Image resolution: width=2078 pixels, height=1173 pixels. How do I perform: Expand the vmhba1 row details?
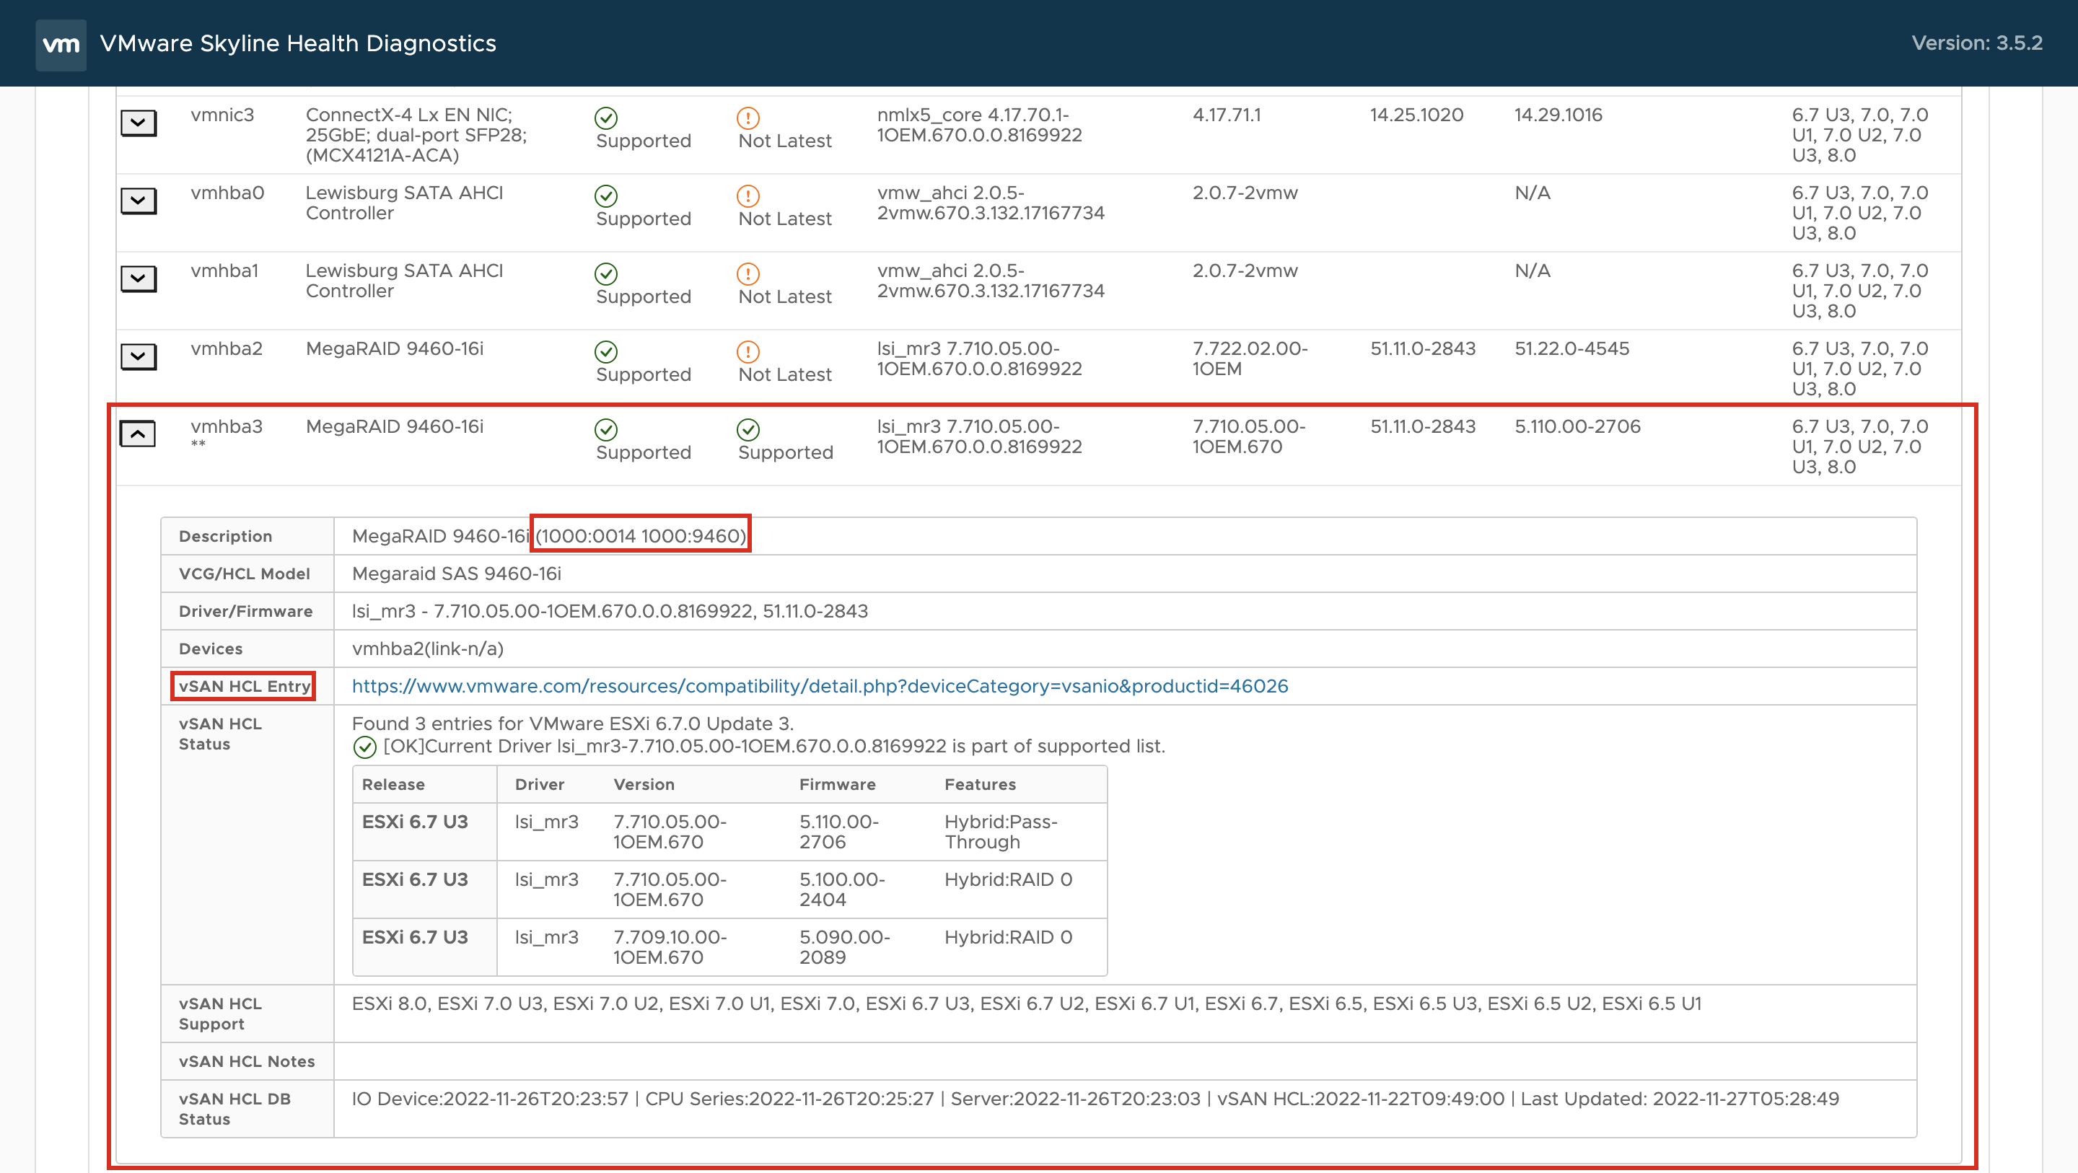coord(138,279)
